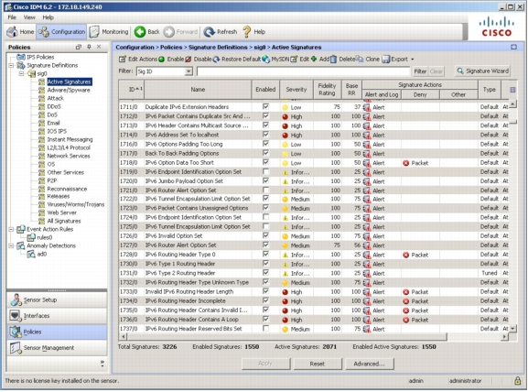Viewport: 528px width, 392px height.
Task: Click the Refresh toolbar icon
Action: [x=210, y=32]
